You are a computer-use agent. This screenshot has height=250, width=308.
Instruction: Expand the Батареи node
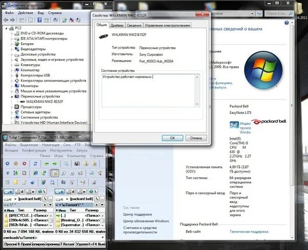12,44
